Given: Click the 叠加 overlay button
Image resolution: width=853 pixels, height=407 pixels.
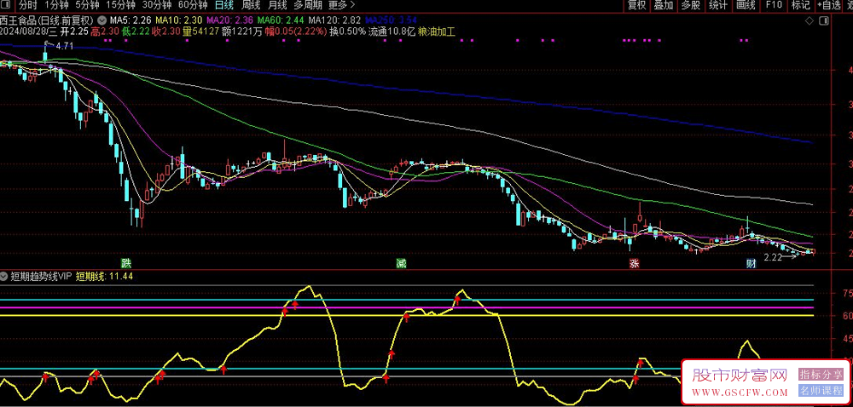Looking at the screenshot, I should point(664,5).
